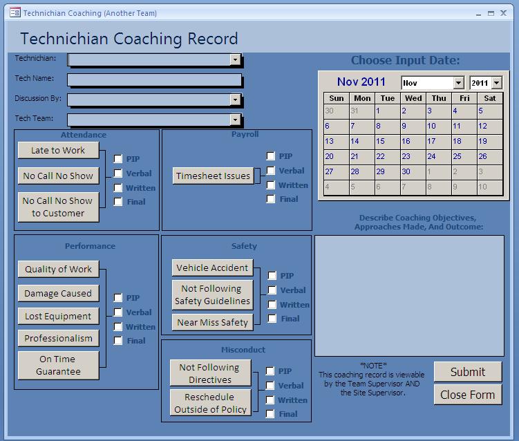This screenshot has height=441, width=519.
Task: Click the Close Form button
Action: pyautogui.click(x=468, y=395)
